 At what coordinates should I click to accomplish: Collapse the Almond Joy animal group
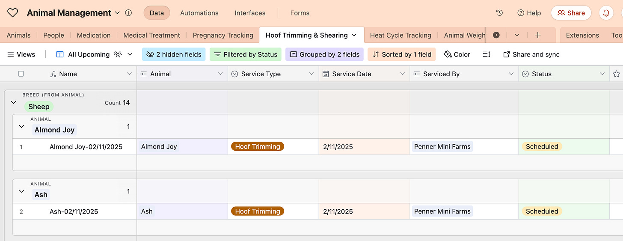(21, 126)
